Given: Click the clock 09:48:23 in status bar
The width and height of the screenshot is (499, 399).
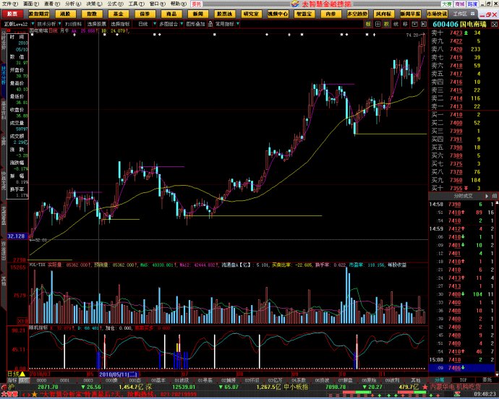Looking at the screenshot, I should pos(485,395).
